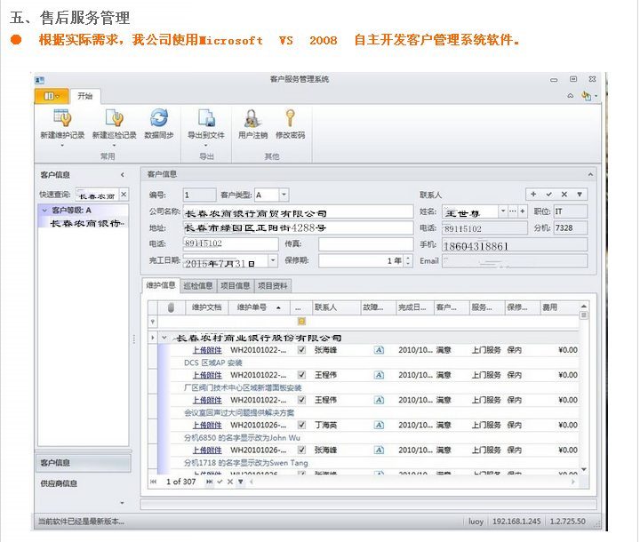Click the 数据同步 sync icon

[x=159, y=119]
